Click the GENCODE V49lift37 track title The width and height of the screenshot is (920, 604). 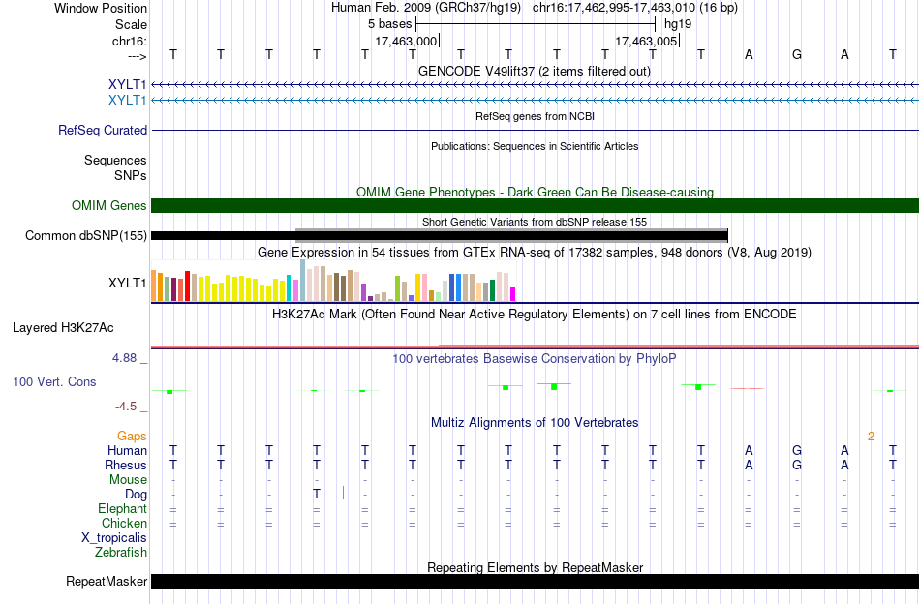click(535, 71)
